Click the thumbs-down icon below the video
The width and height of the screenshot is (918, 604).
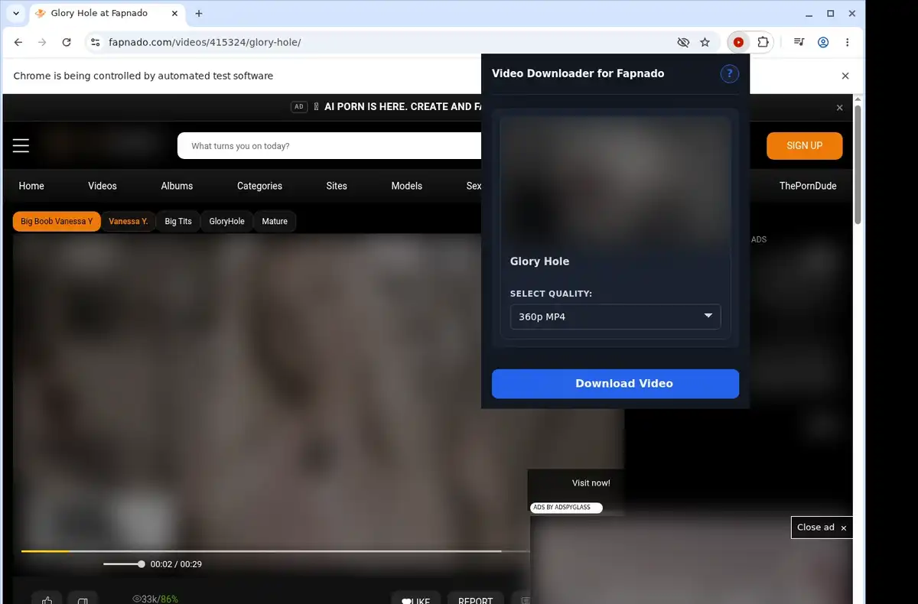83,600
